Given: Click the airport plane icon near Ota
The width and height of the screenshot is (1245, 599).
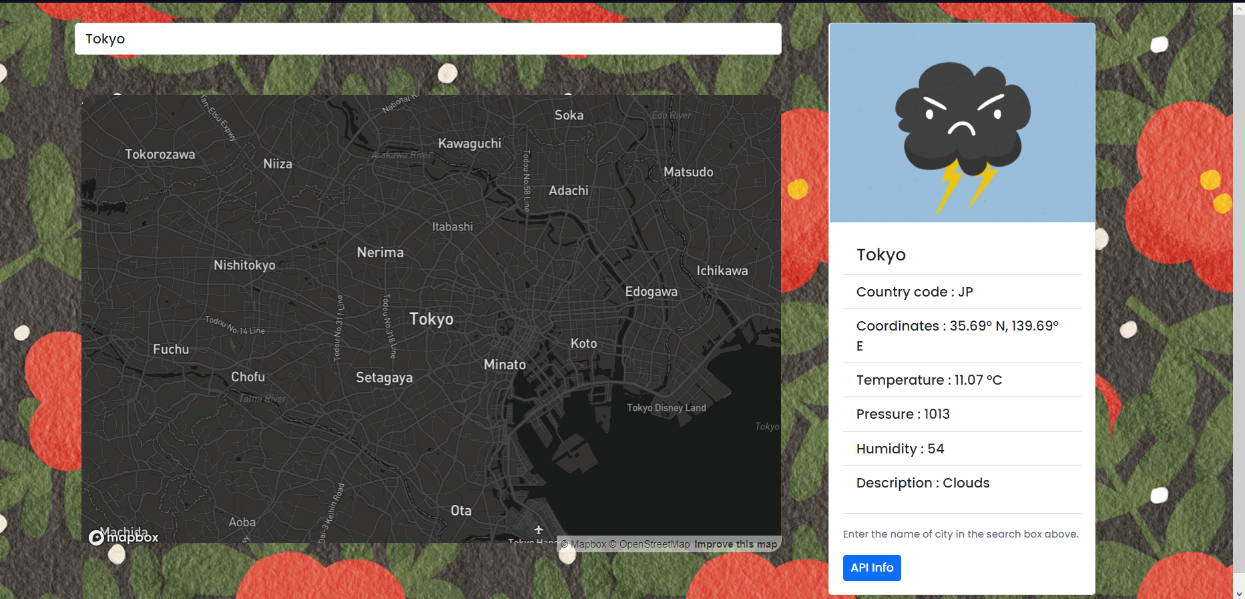Looking at the screenshot, I should (x=539, y=530).
